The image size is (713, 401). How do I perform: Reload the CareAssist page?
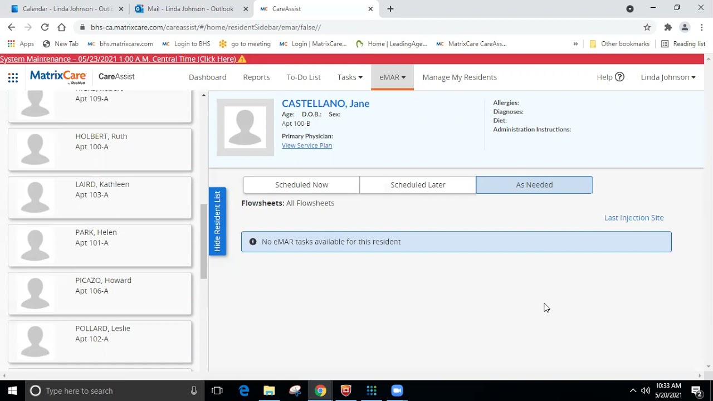(x=45, y=27)
